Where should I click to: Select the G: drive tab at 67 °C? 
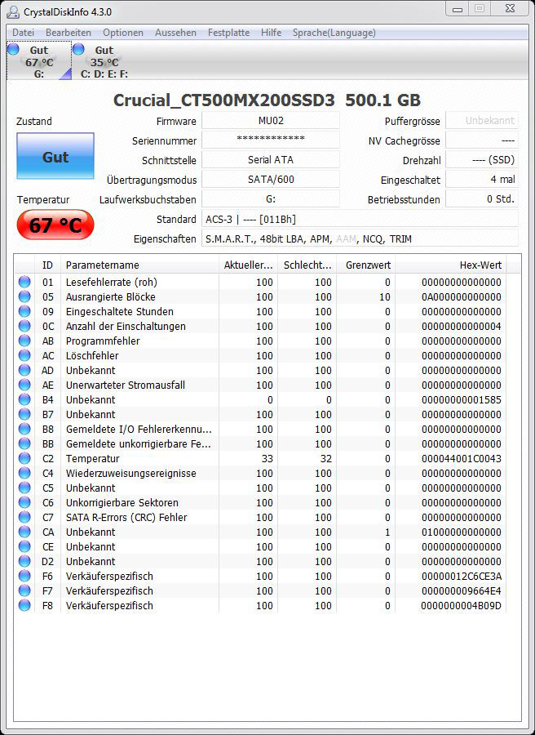pyautogui.click(x=39, y=61)
